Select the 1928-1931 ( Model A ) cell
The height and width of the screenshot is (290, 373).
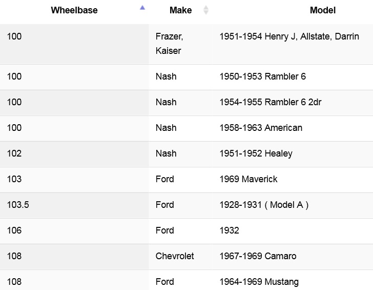click(264, 205)
